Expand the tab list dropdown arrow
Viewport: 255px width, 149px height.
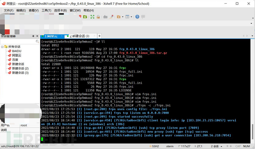(252, 36)
